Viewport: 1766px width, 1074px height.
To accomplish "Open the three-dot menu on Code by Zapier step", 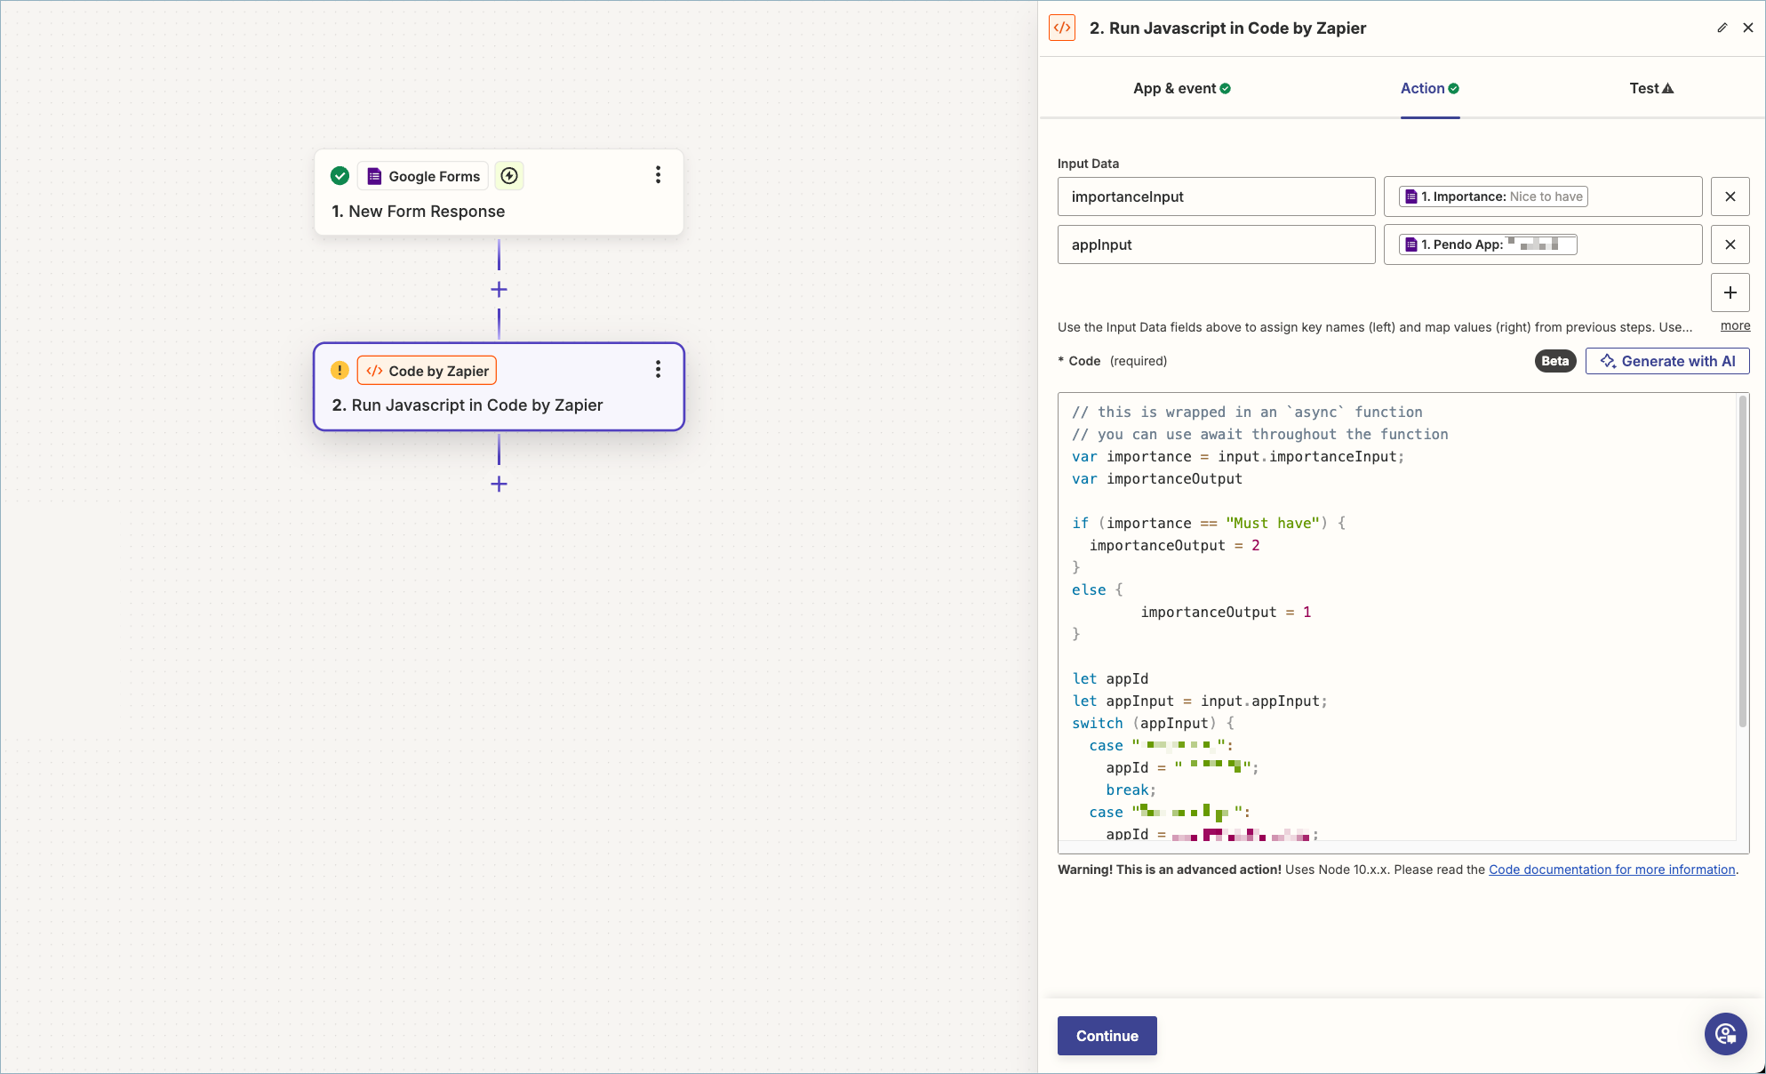I will [x=658, y=369].
